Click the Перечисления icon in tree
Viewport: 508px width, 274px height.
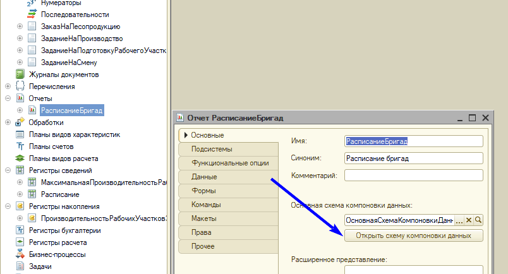point(20,86)
